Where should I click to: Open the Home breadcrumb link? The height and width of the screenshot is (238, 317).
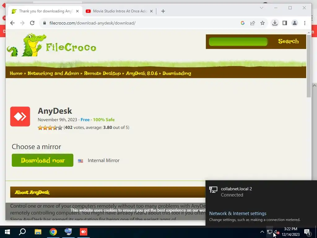pos(16,73)
